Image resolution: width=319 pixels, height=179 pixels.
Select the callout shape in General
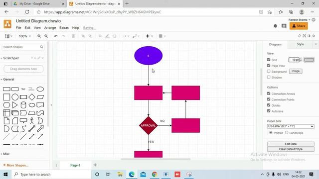pyautogui.click(x=23, y=121)
